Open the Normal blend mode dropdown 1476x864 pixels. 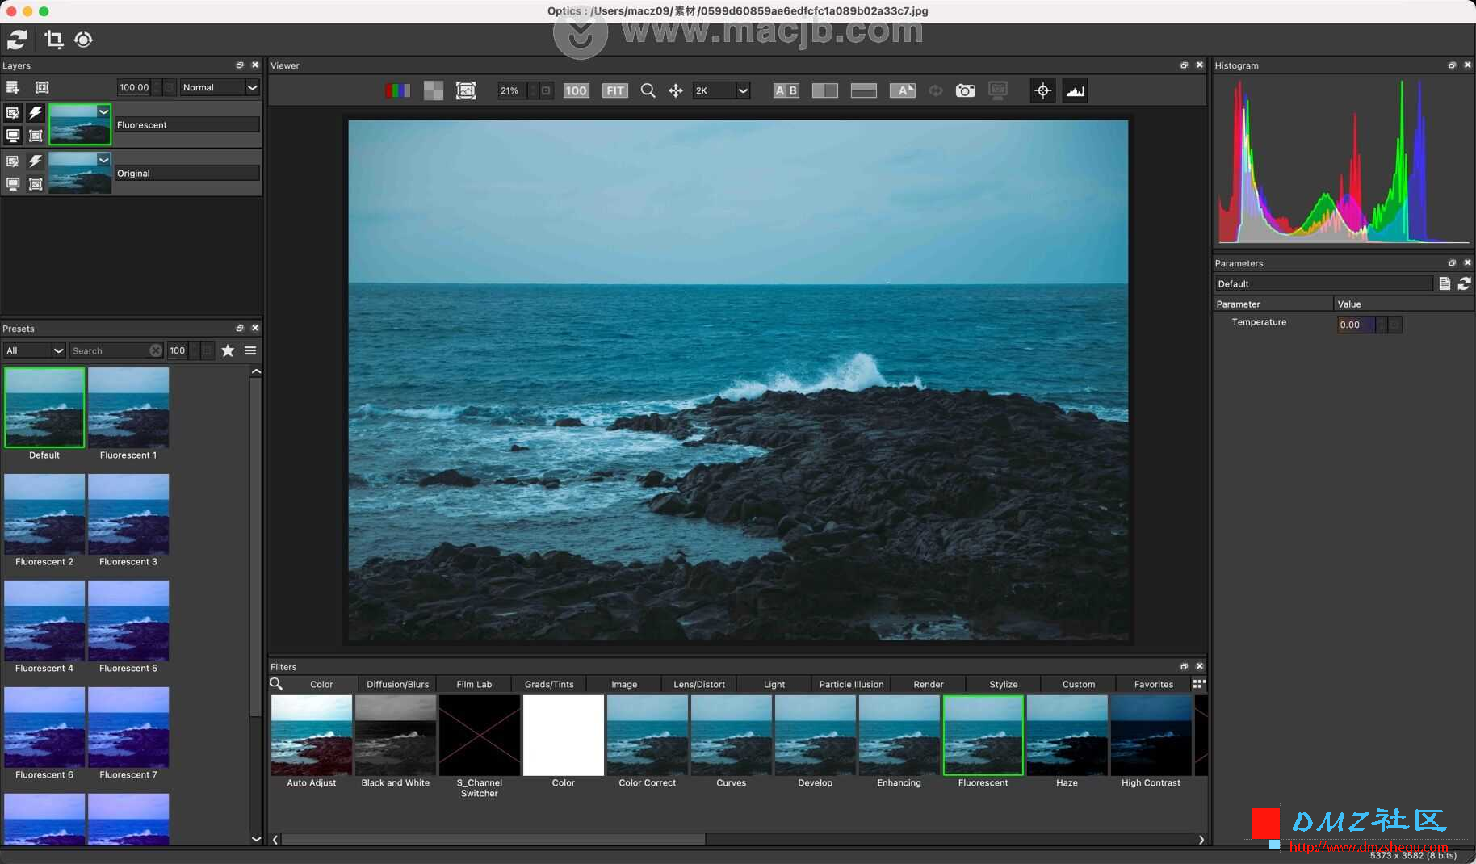click(219, 87)
